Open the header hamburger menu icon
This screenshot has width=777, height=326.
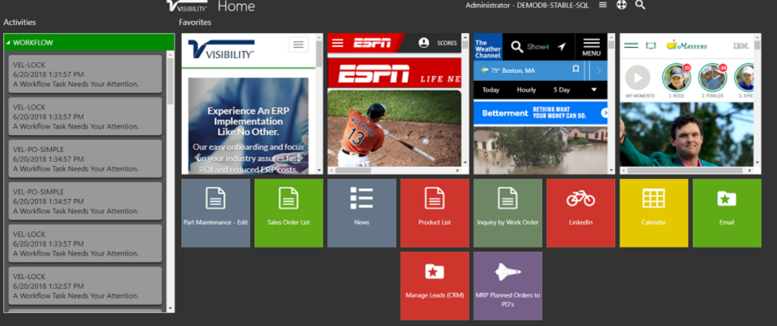pos(602,5)
